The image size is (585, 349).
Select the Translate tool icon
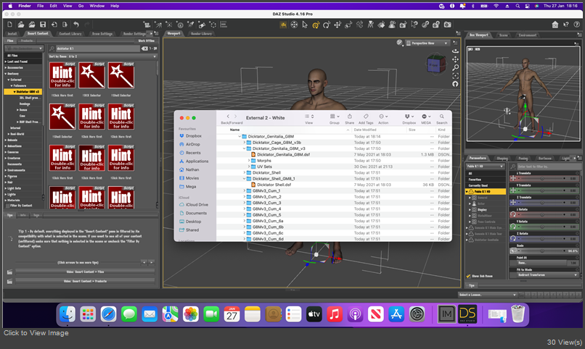click(x=337, y=25)
